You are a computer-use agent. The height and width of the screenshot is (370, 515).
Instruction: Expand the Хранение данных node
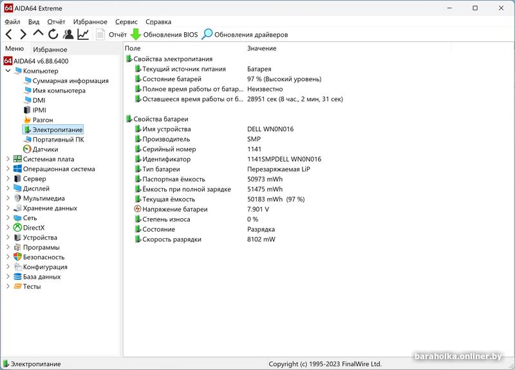(8, 208)
